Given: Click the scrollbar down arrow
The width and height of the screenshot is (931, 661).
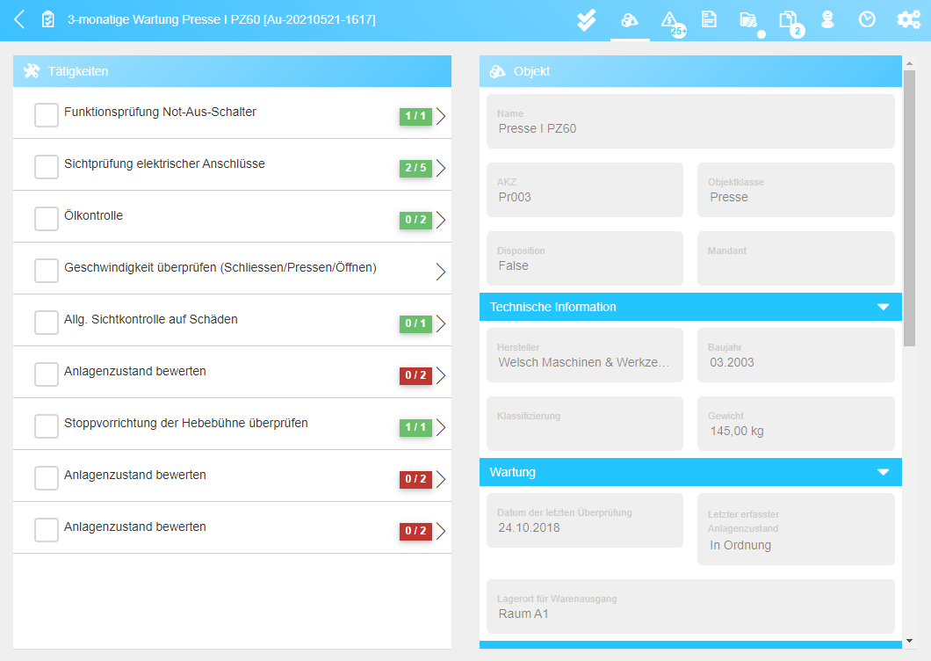Looking at the screenshot, I should click(x=909, y=641).
